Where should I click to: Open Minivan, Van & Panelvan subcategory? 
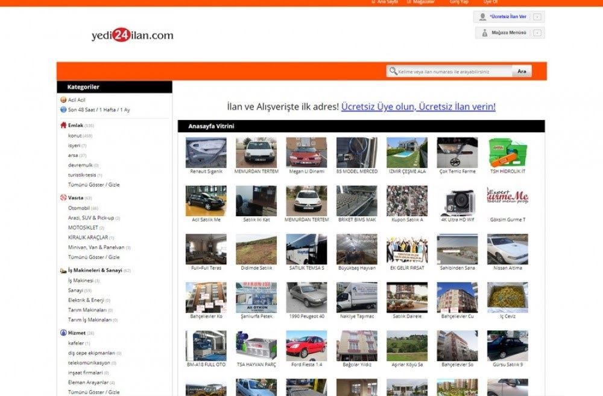tap(96, 247)
